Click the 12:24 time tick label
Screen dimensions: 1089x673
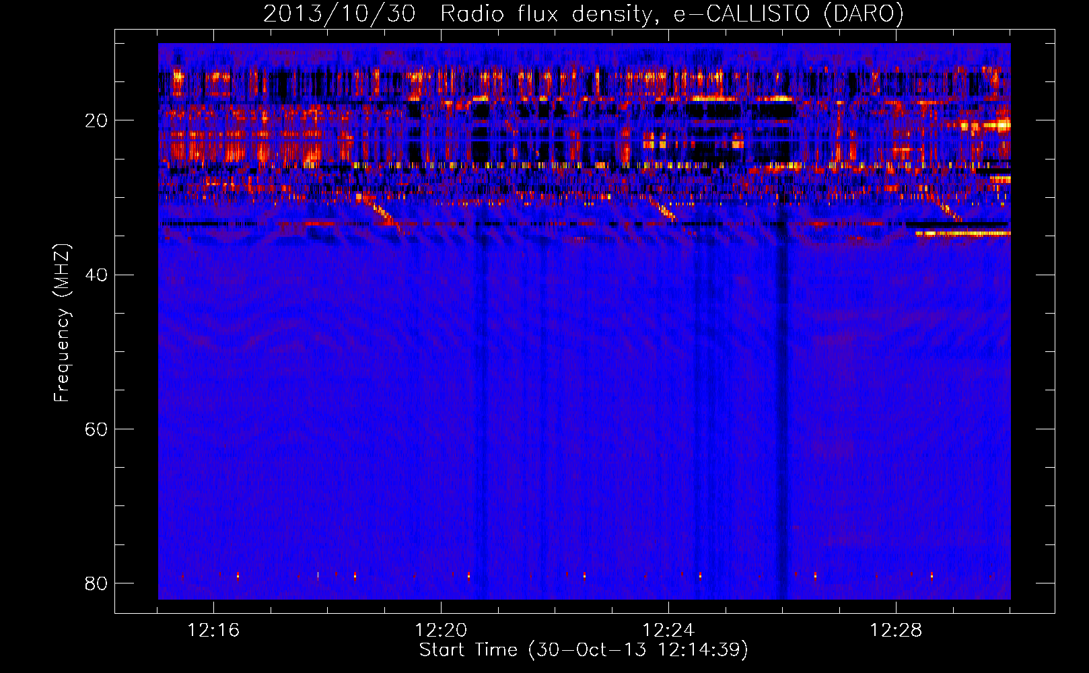point(668,631)
